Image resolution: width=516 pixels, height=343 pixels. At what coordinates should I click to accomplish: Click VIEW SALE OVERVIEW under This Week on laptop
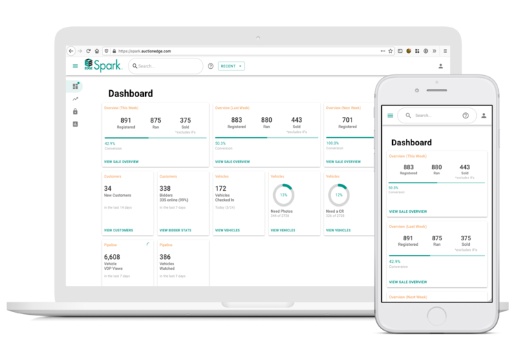point(122,162)
